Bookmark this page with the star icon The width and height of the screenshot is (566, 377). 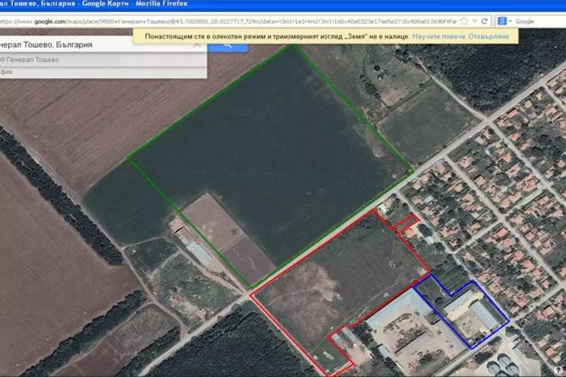pos(464,21)
